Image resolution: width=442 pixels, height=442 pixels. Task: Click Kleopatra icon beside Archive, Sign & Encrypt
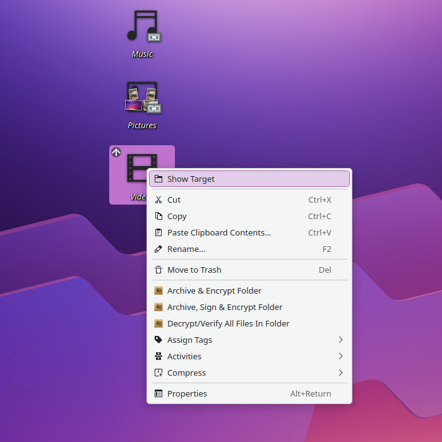coord(158,307)
